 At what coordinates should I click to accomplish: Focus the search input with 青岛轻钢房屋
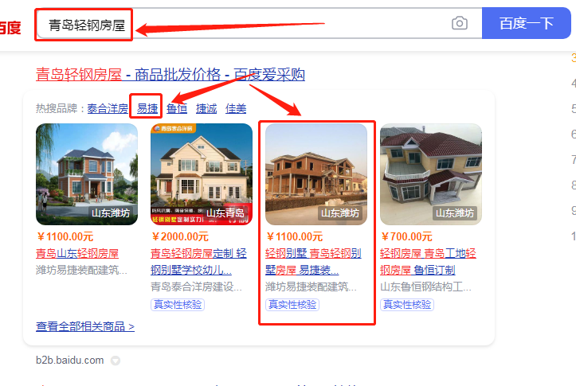click(x=242, y=24)
